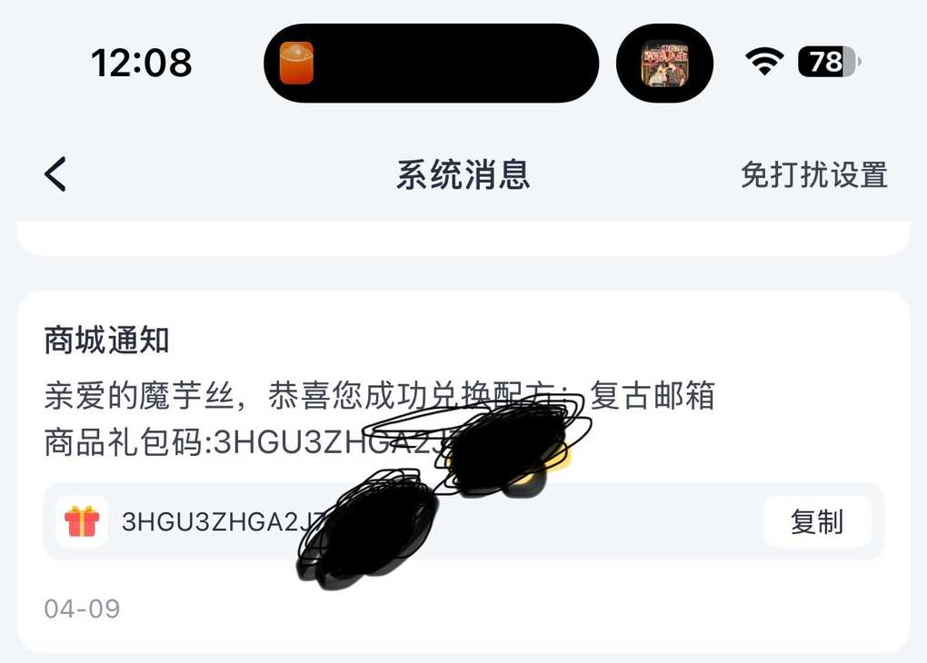Tap the gift code text 3HGU3ZHGA2J in code box
The height and width of the screenshot is (663, 927).
(x=222, y=522)
